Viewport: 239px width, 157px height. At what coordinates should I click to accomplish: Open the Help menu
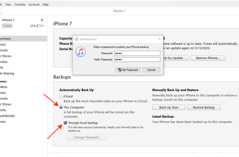pyautogui.click(x=46, y=4)
